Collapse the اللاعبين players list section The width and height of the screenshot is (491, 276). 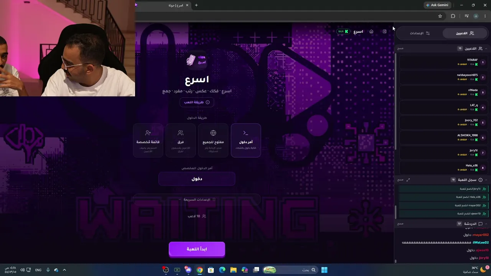tap(486, 49)
